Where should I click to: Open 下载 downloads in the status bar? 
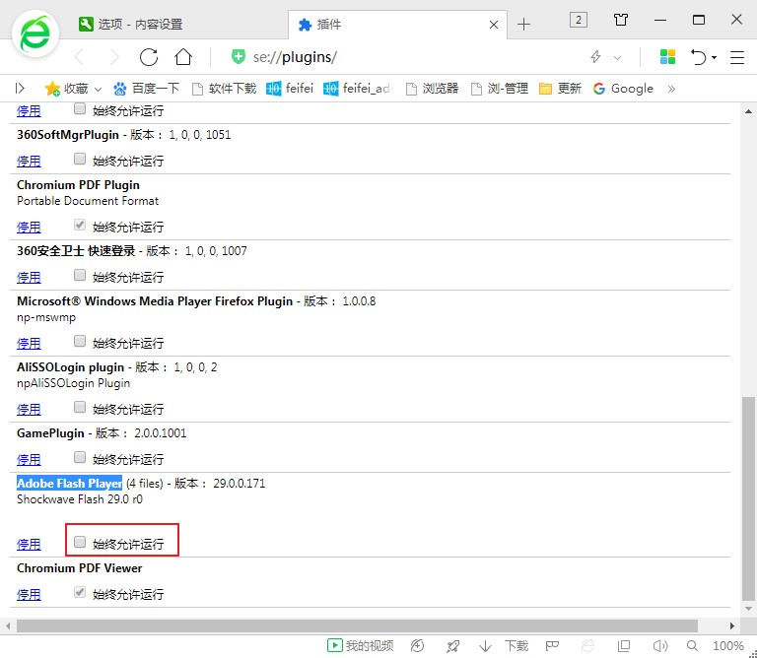(x=505, y=646)
